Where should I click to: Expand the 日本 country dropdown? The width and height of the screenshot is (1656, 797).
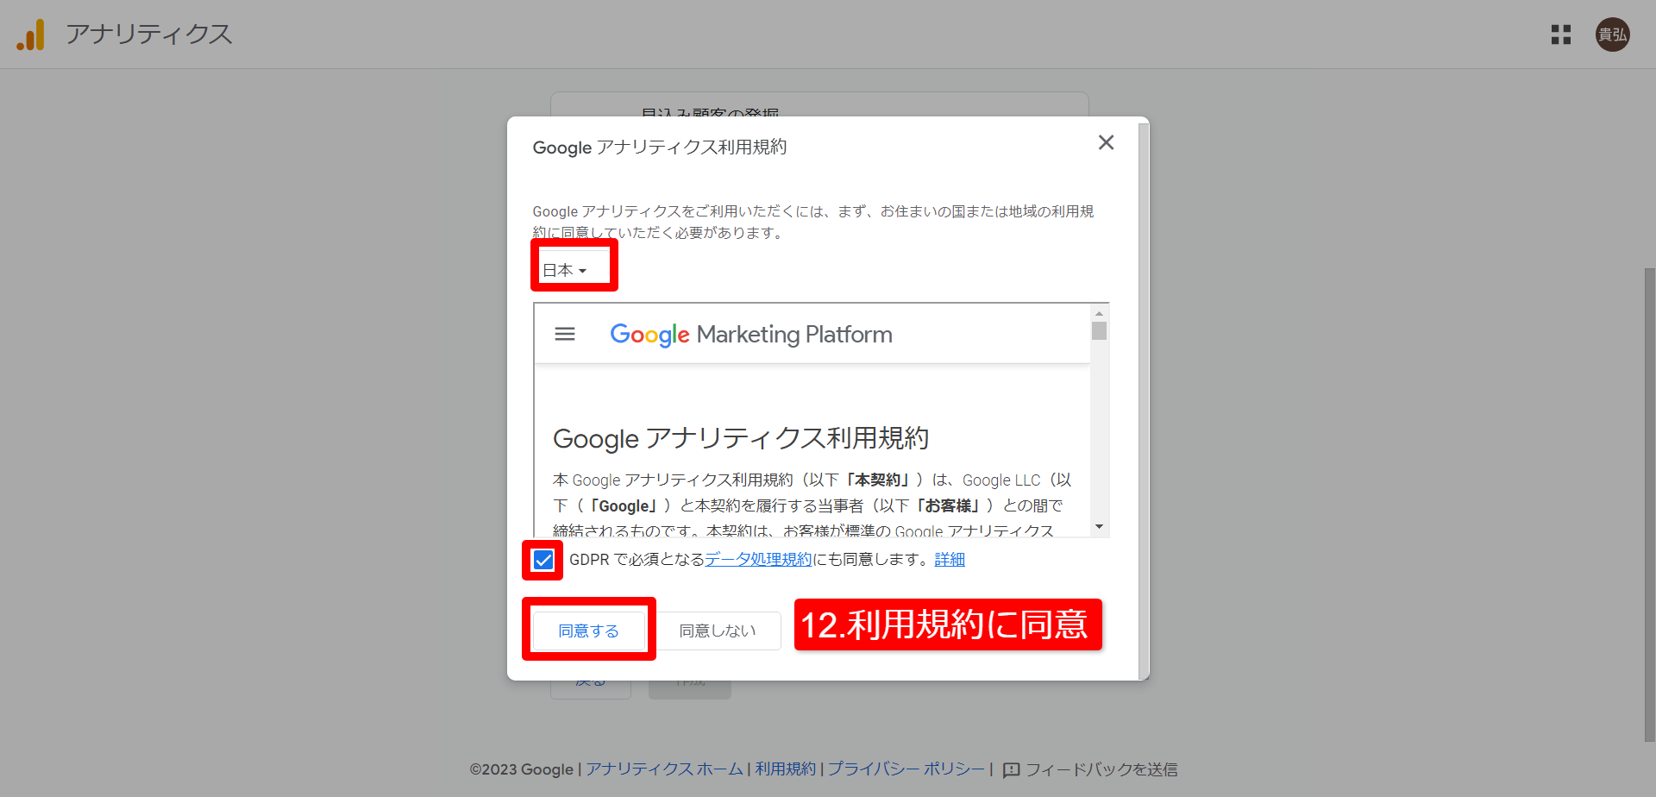565,270
